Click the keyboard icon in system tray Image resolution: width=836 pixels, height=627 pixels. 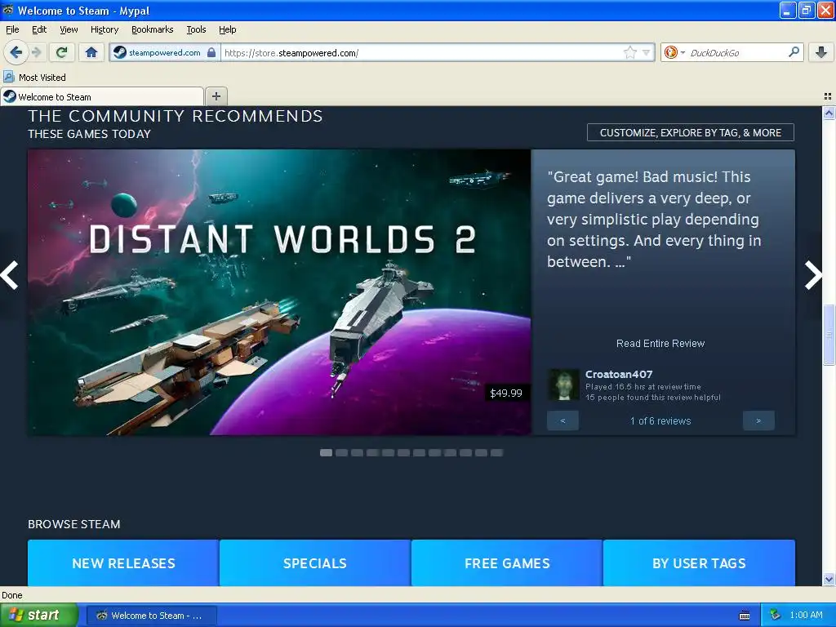pos(745,616)
